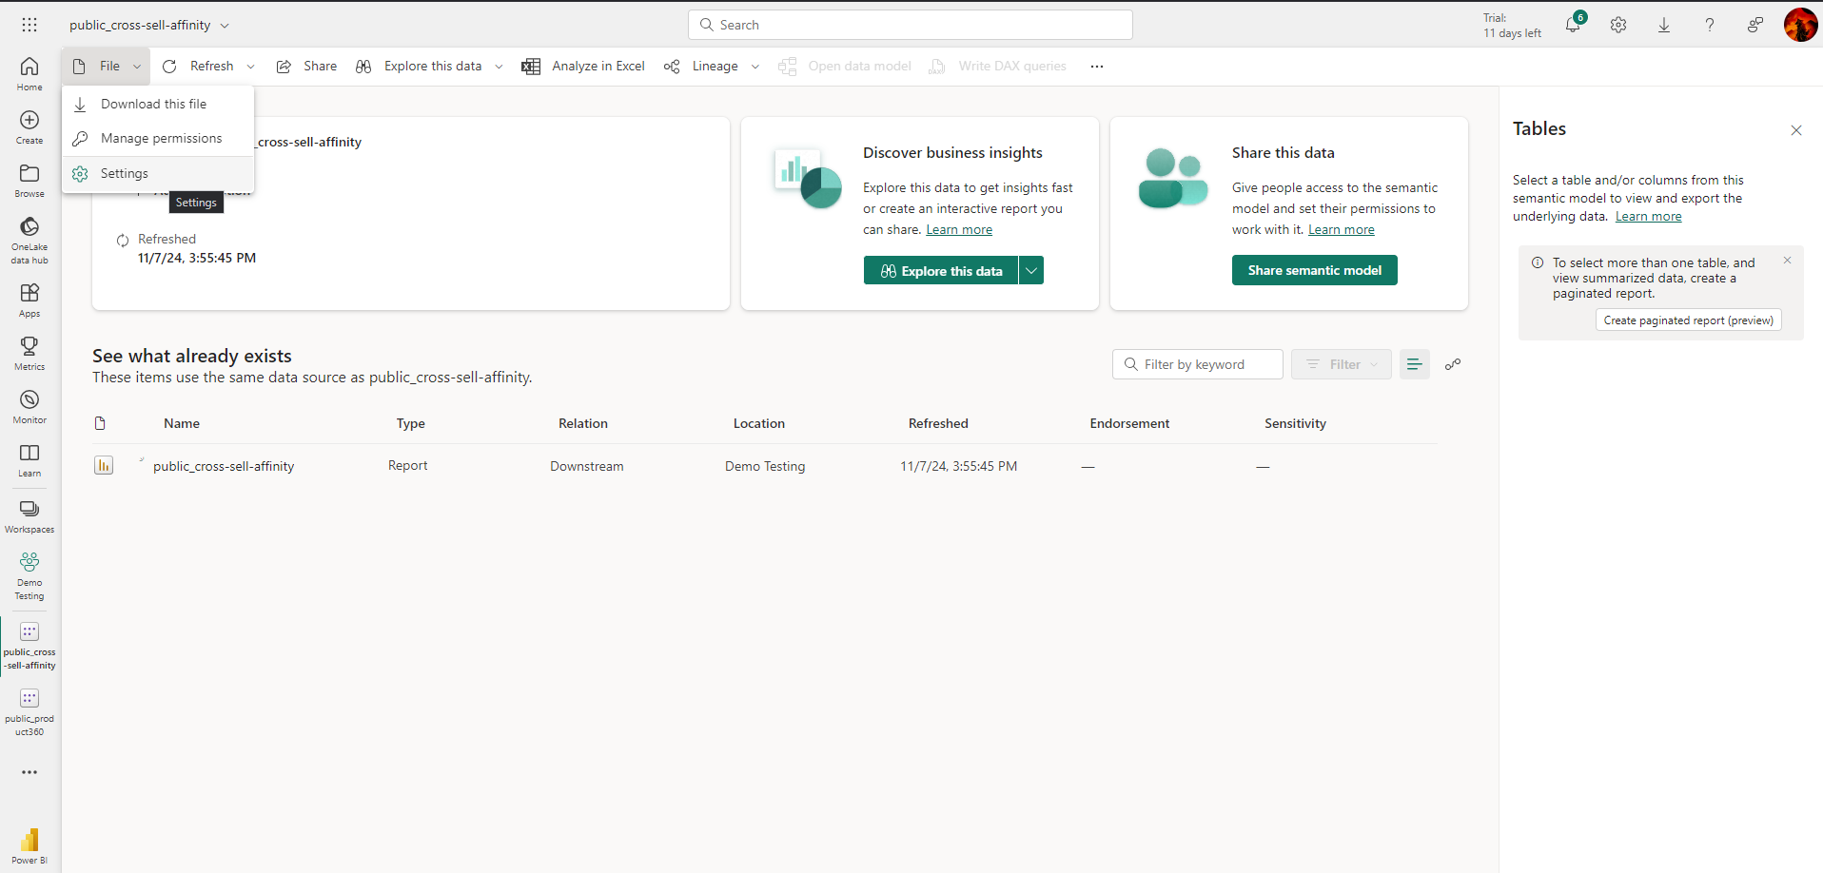Click Analyze in Excel

(x=583, y=67)
